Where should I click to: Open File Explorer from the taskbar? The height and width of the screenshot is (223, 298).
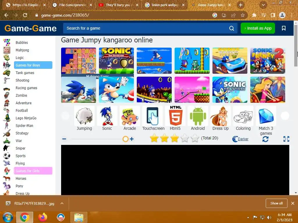pos(79,217)
